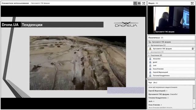The width and height of the screenshot is (196, 110).
Task: Collapse the Организаторы (1) group
Action: click(149, 45)
